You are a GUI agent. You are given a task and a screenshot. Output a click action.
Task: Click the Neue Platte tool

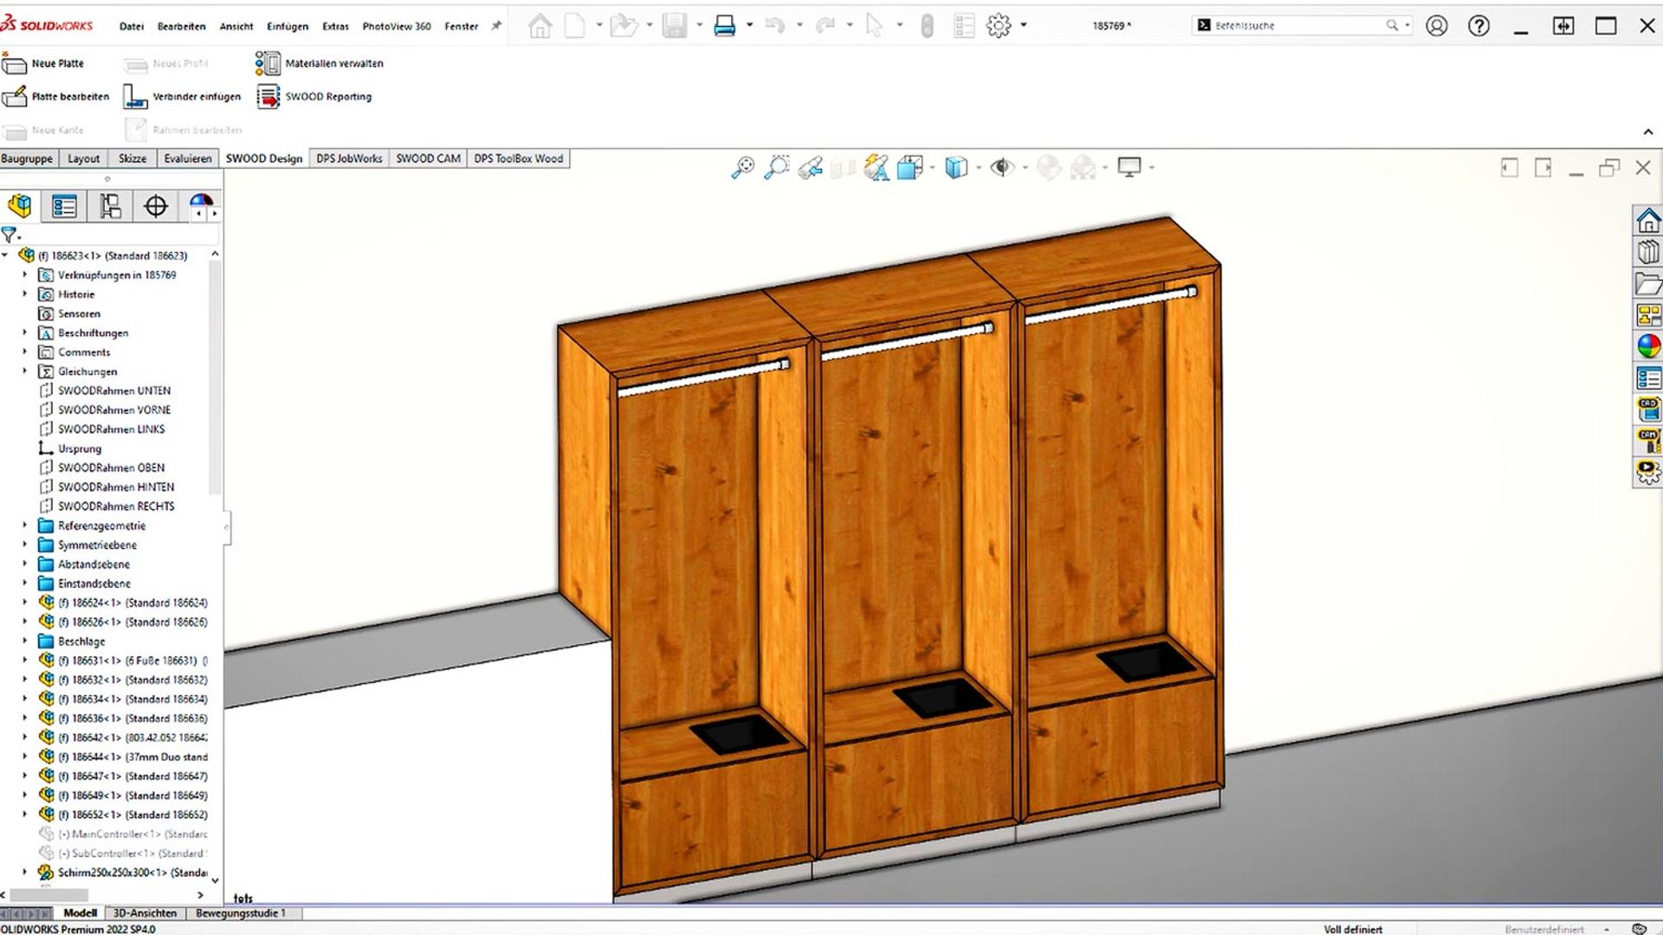click(x=43, y=63)
